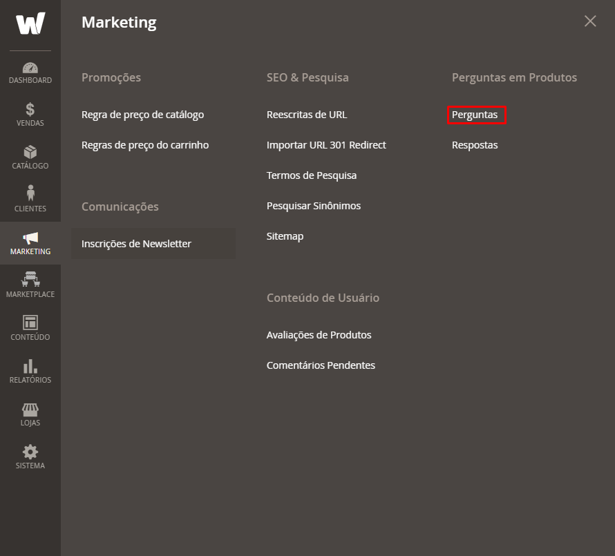The image size is (615, 556).
Task: Open Regra de preço de catálogo
Action: coord(143,115)
